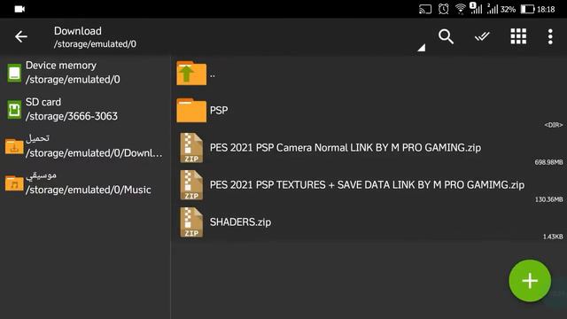
Task: Click the SD card icon
Action: click(x=14, y=110)
